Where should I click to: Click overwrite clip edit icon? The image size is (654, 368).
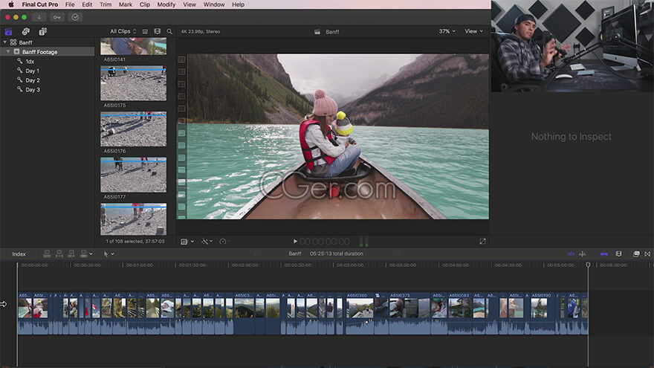(84, 254)
